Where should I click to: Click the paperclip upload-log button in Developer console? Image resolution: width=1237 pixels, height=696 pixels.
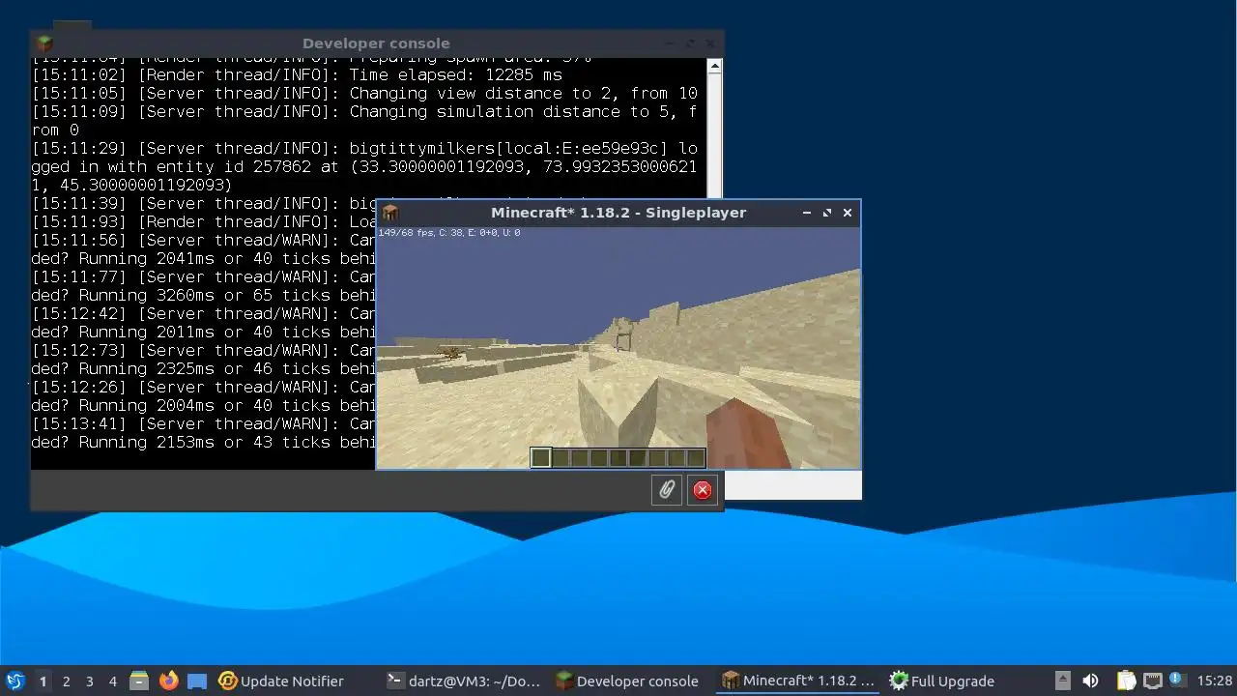coord(667,490)
